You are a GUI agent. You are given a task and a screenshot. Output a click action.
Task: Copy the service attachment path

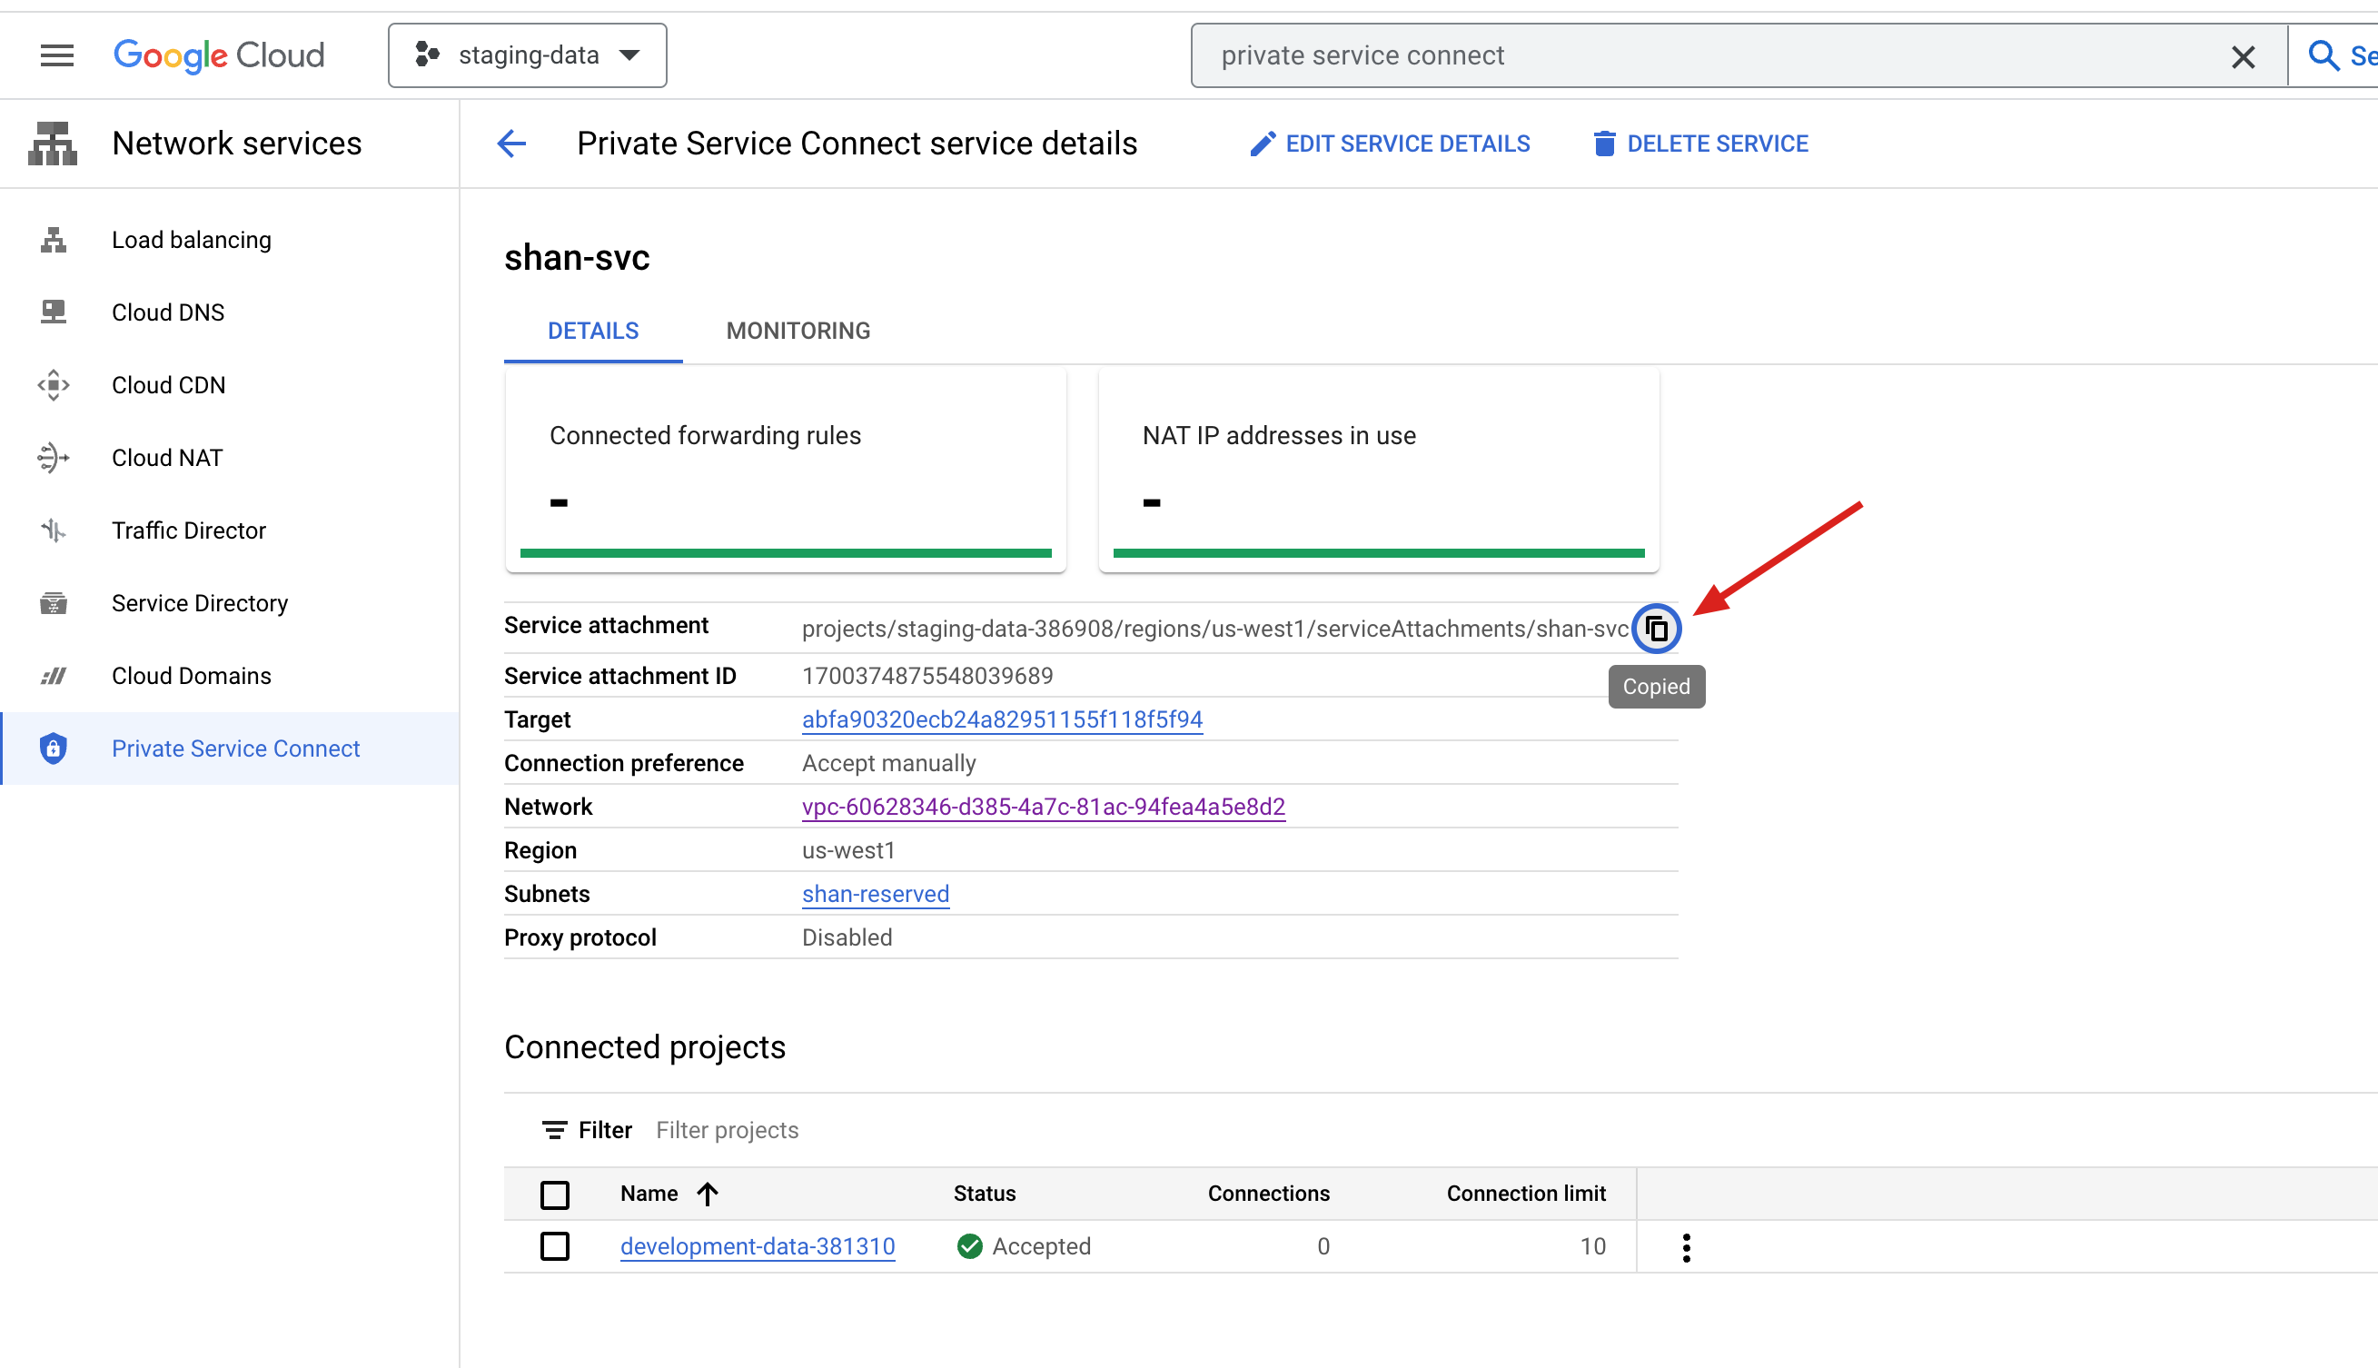(1656, 629)
